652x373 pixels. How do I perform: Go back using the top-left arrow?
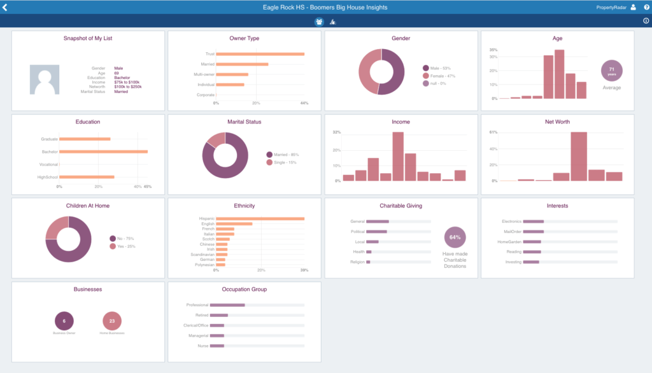coord(5,7)
